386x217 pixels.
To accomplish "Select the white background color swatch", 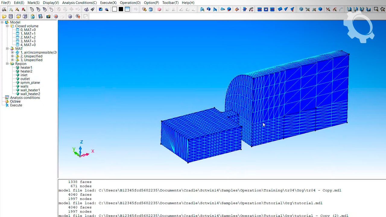I will [x=115, y=9].
